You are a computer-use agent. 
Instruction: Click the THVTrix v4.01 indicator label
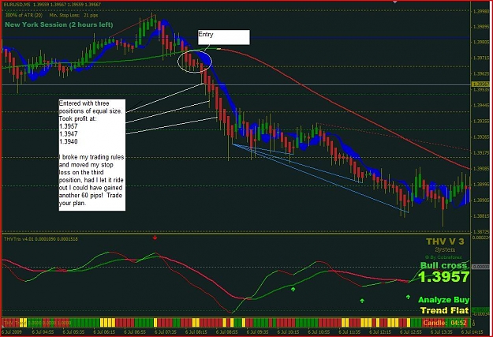click(41, 239)
